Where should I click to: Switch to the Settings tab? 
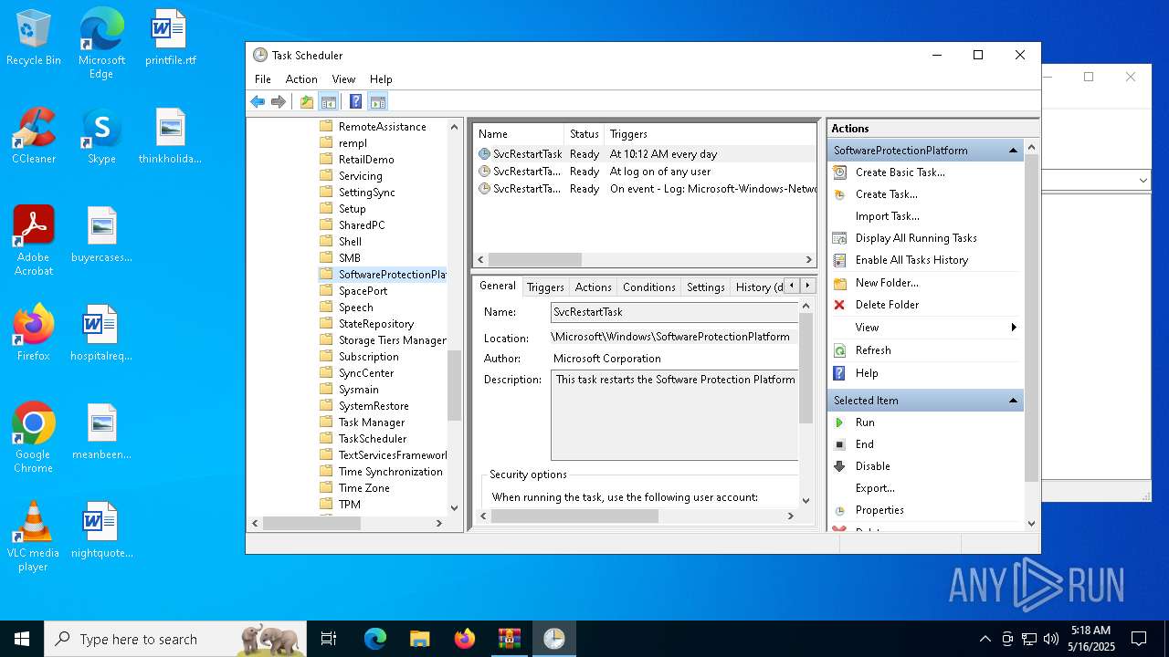pos(706,287)
